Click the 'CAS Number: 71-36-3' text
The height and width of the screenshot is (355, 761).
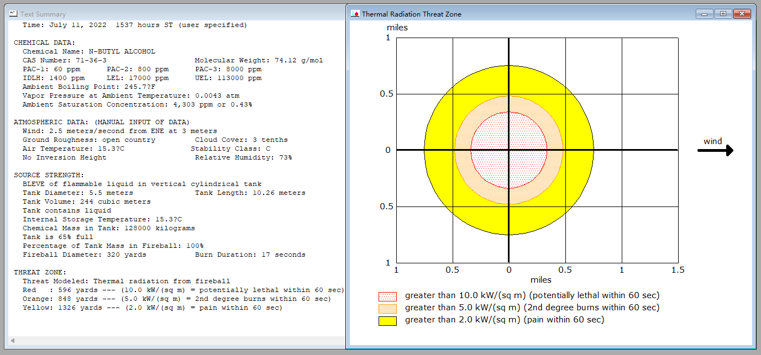(65, 60)
